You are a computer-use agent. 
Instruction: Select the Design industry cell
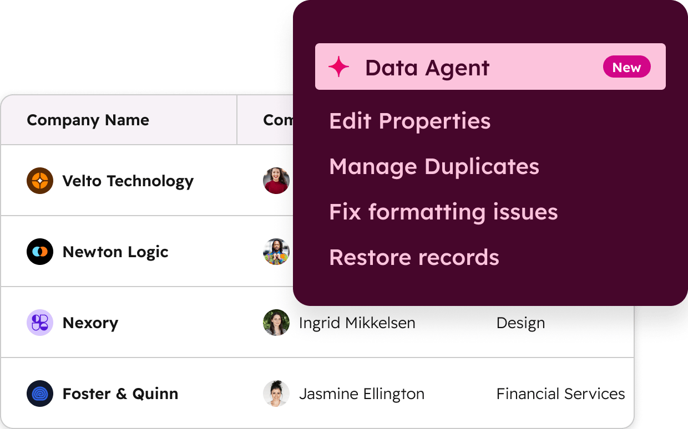point(520,323)
